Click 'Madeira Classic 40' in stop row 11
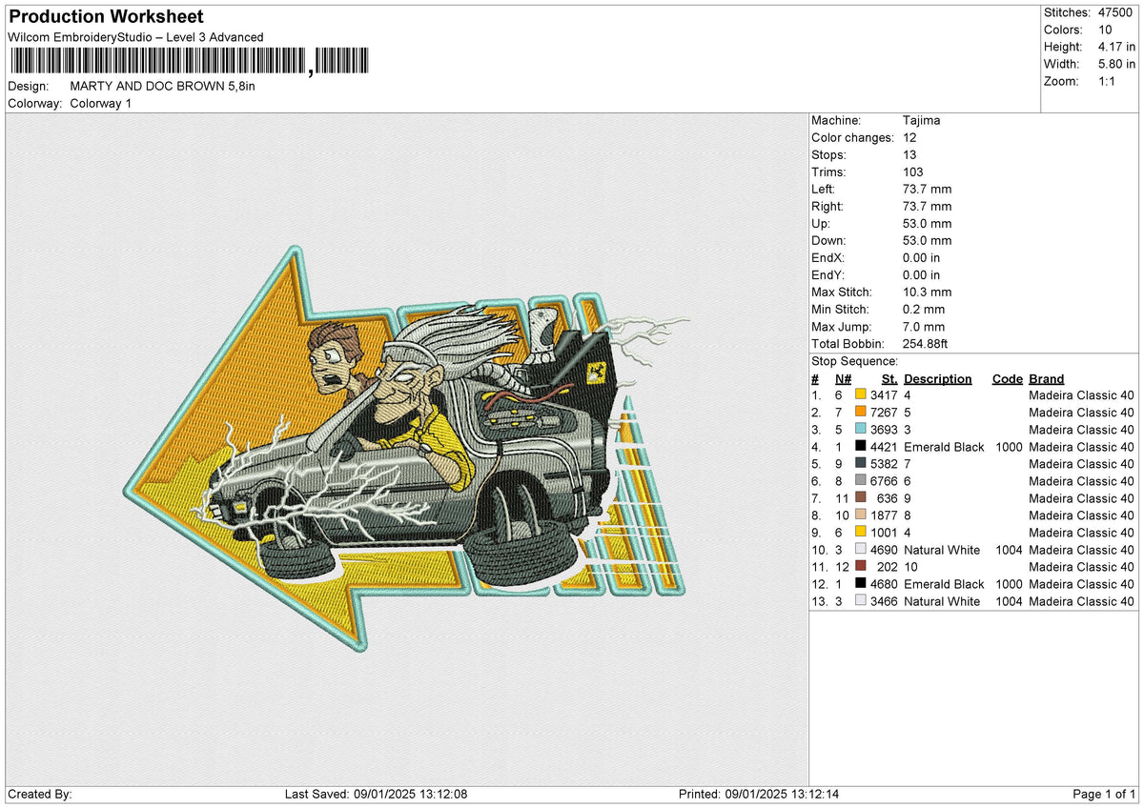This screenshot has height=808, width=1144. tap(1081, 566)
